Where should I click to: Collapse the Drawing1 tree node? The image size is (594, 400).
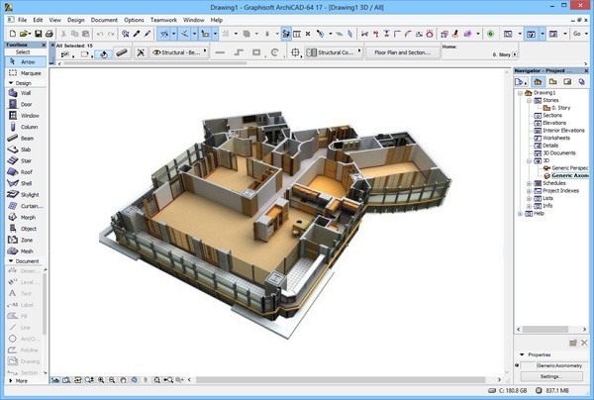(521, 93)
